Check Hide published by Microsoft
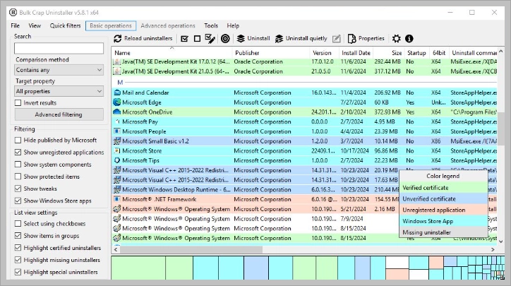511x286 pixels. click(x=18, y=141)
